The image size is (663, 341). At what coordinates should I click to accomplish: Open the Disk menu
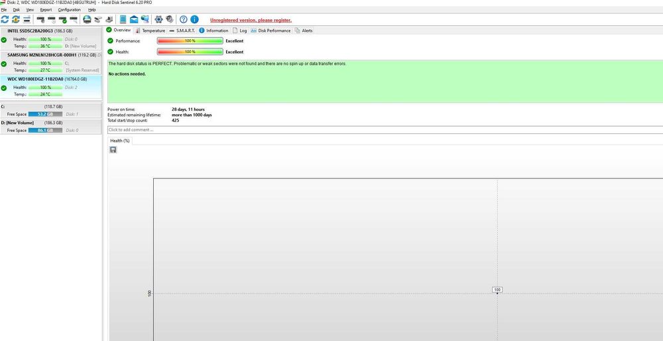point(17,9)
